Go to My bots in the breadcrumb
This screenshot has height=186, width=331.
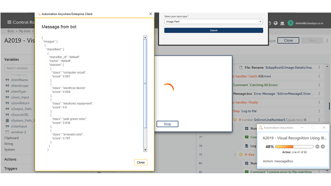tap(25, 31)
